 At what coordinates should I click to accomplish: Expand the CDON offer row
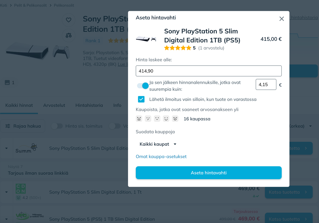7,192
